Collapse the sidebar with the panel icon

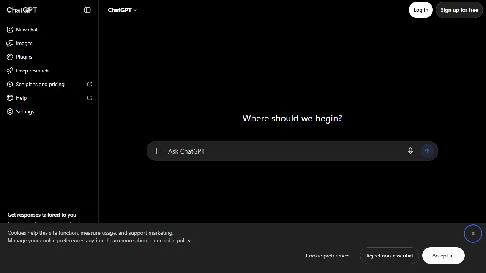click(x=87, y=10)
